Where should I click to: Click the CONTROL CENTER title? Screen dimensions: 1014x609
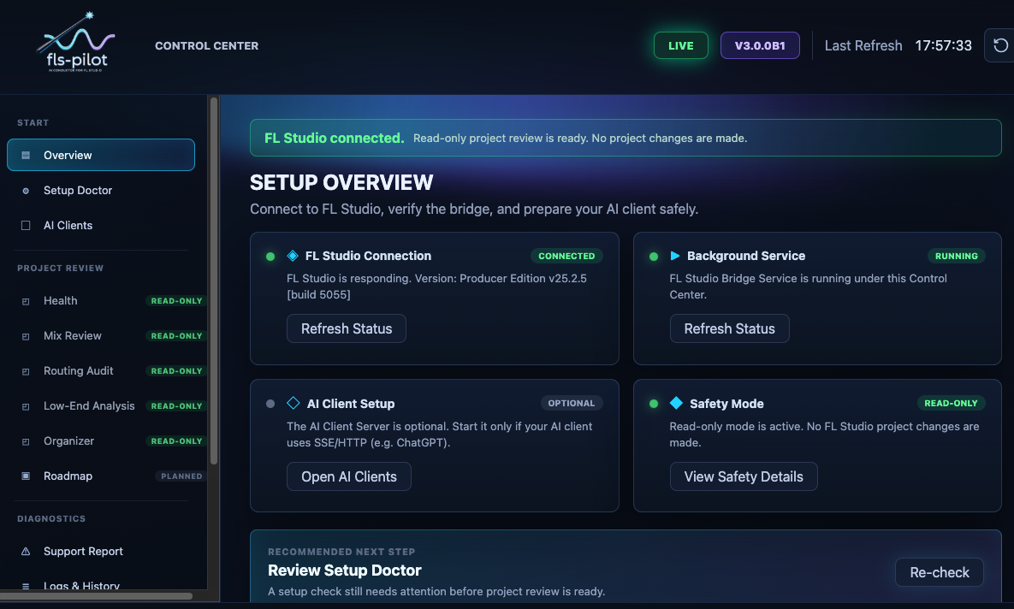207,46
